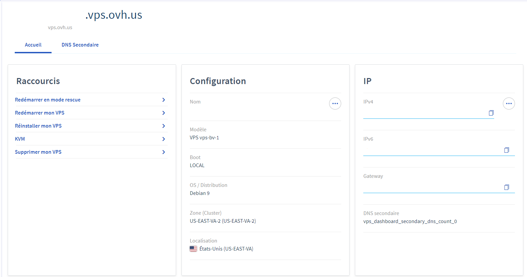This screenshot has width=527, height=277.
Task: Click the Redémarrer mon VPS shortcut
Action: (x=40, y=113)
